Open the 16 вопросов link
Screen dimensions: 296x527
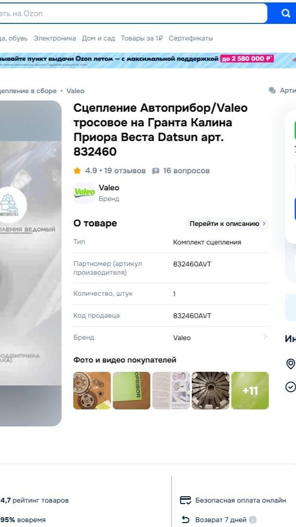(x=186, y=171)
